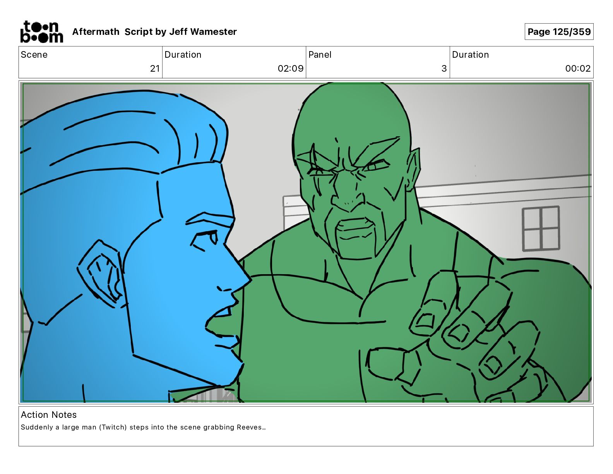613x474 pixels.
Task: Click the storyboard panel drawing
Action: 306,242
